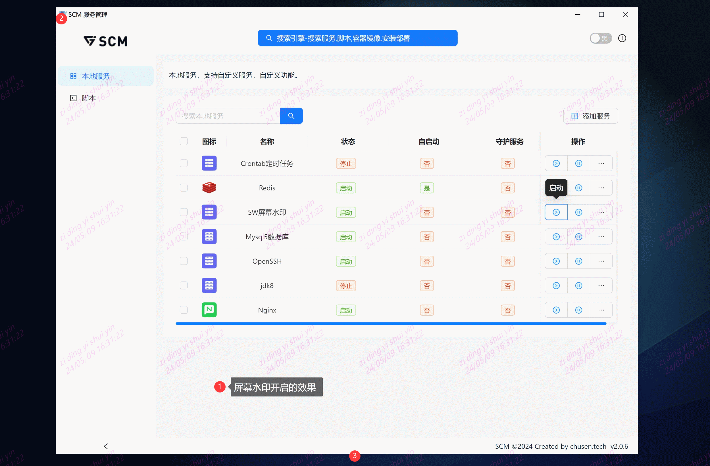Open more actions for Nginx service
Viewport: 710px width, 466px height.
pyautogui.click(x=601, y=310)
